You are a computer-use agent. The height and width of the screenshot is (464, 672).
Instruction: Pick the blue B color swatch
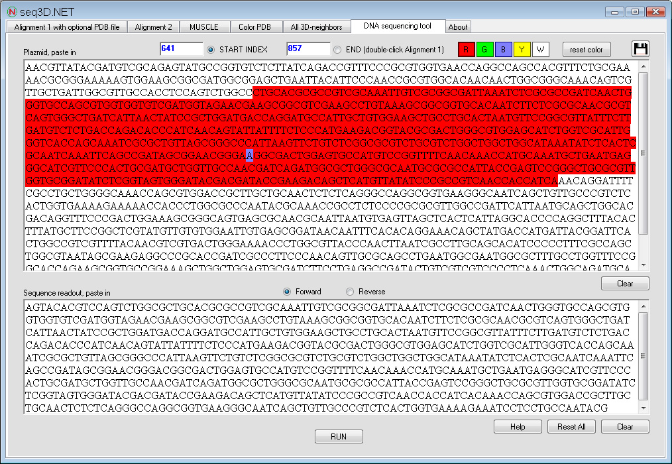point(504,50)
